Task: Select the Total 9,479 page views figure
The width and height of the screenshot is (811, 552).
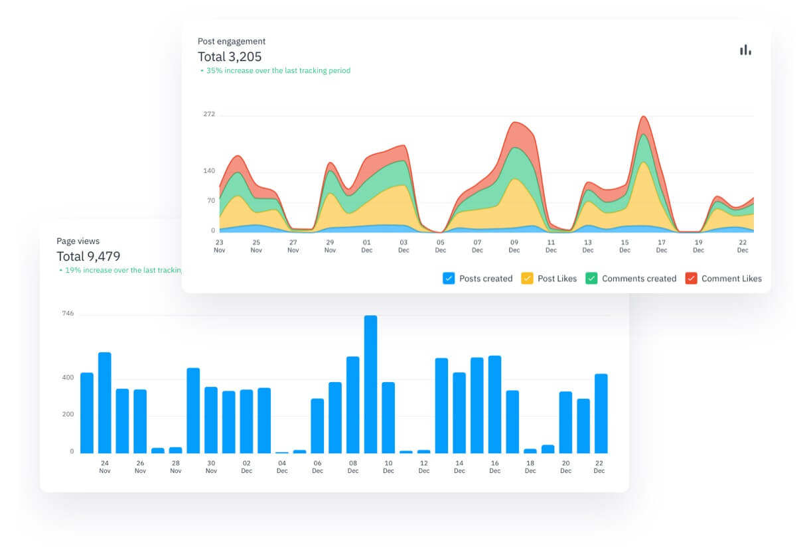Action: coord(88,257)
